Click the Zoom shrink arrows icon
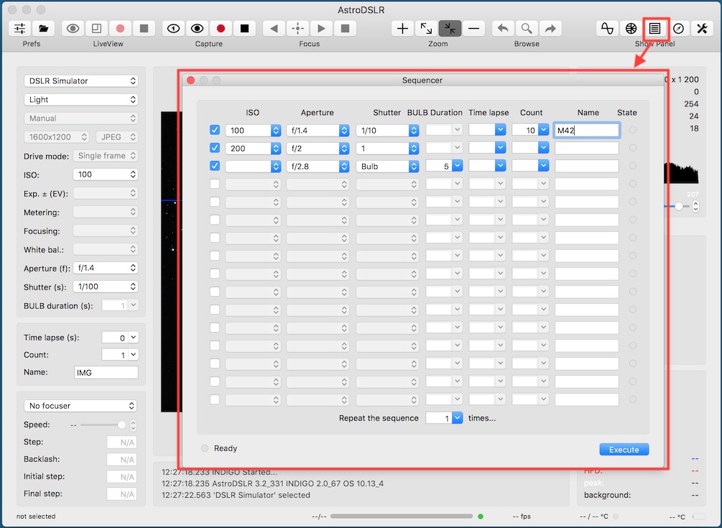722x528 pixels. click(x=450, y=29)
